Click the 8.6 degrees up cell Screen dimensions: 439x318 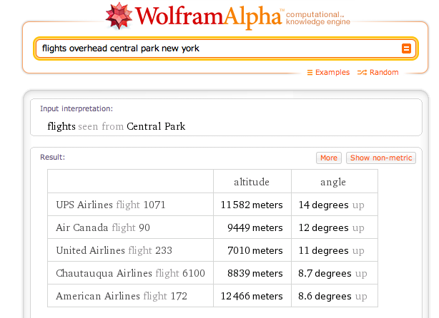click(335, 296)
